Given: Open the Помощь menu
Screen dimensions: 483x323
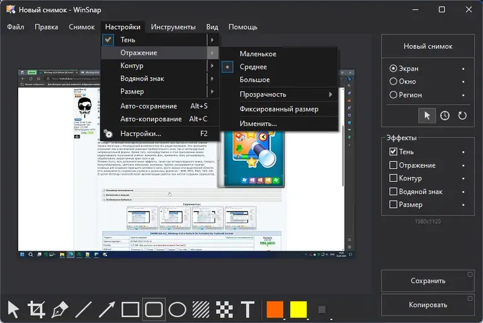Looking at the screenshot, I should (x=243, y=27).
